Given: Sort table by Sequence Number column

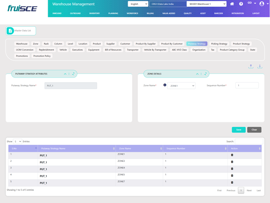Looking at the screenshot, I should click(195, 148).
